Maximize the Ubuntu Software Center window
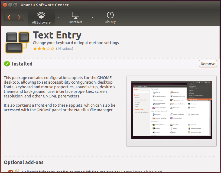 15,5
